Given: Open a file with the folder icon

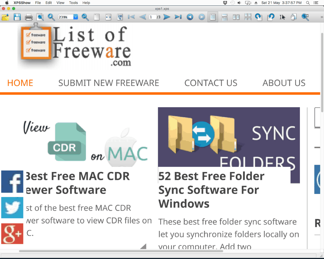Looking at the screenshot, I should 5,17.
